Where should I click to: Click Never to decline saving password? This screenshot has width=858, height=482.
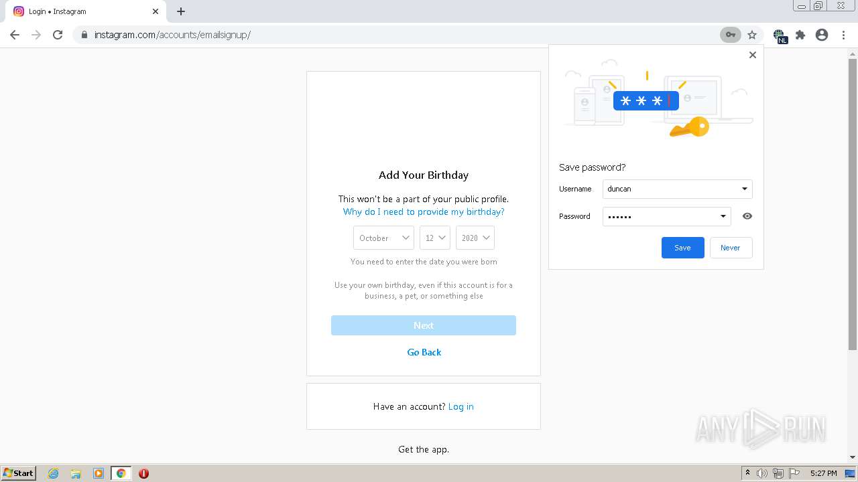[x=731, y=248]
